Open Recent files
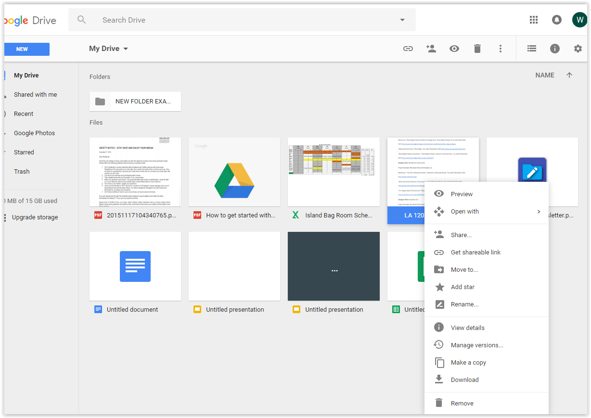 click(x=24, y=114)
